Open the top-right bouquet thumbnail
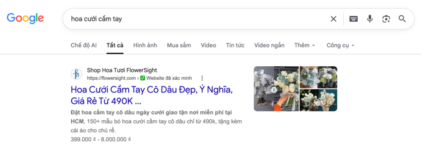 point(318,77)
